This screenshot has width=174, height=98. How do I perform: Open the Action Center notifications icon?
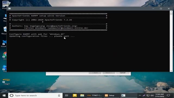(x=168, y=96)
